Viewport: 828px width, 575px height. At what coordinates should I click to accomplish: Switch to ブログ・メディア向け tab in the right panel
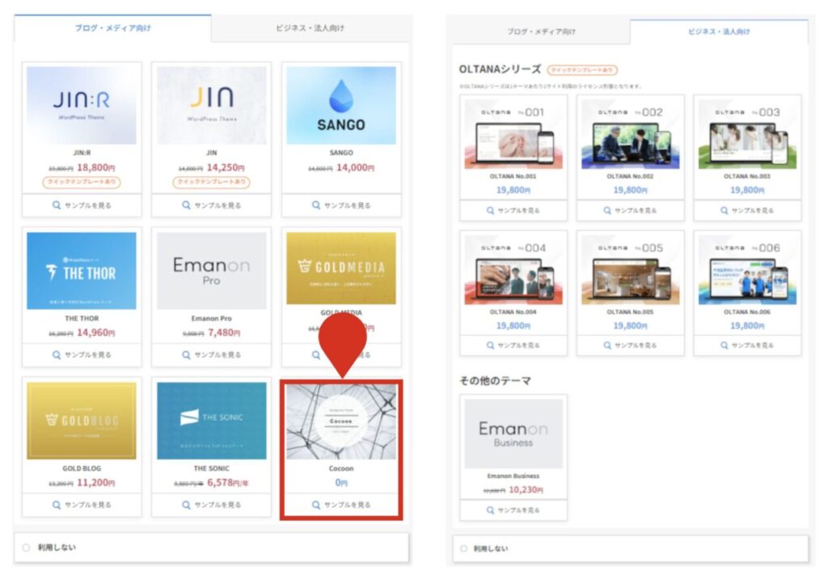[x=541, y=31]
